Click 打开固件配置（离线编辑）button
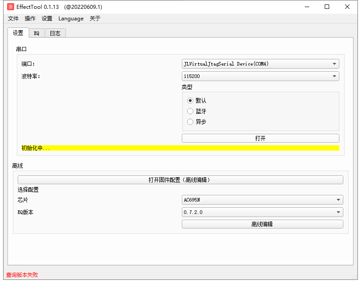The image size is (361, 283). 180,180
